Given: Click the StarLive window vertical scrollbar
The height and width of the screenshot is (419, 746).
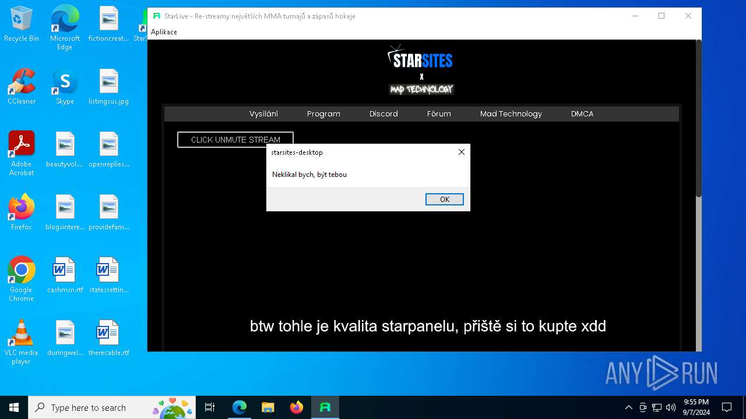Looking at the screenshot, I should (x=698, y=119).
